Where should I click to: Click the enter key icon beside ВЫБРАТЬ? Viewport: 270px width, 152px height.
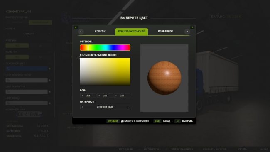pyautogui.click(x=177, y=121)
